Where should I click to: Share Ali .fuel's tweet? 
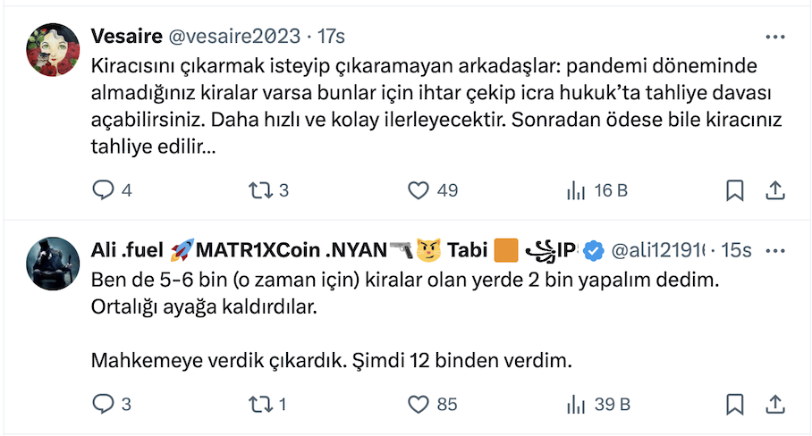click(x=775, y=405)
